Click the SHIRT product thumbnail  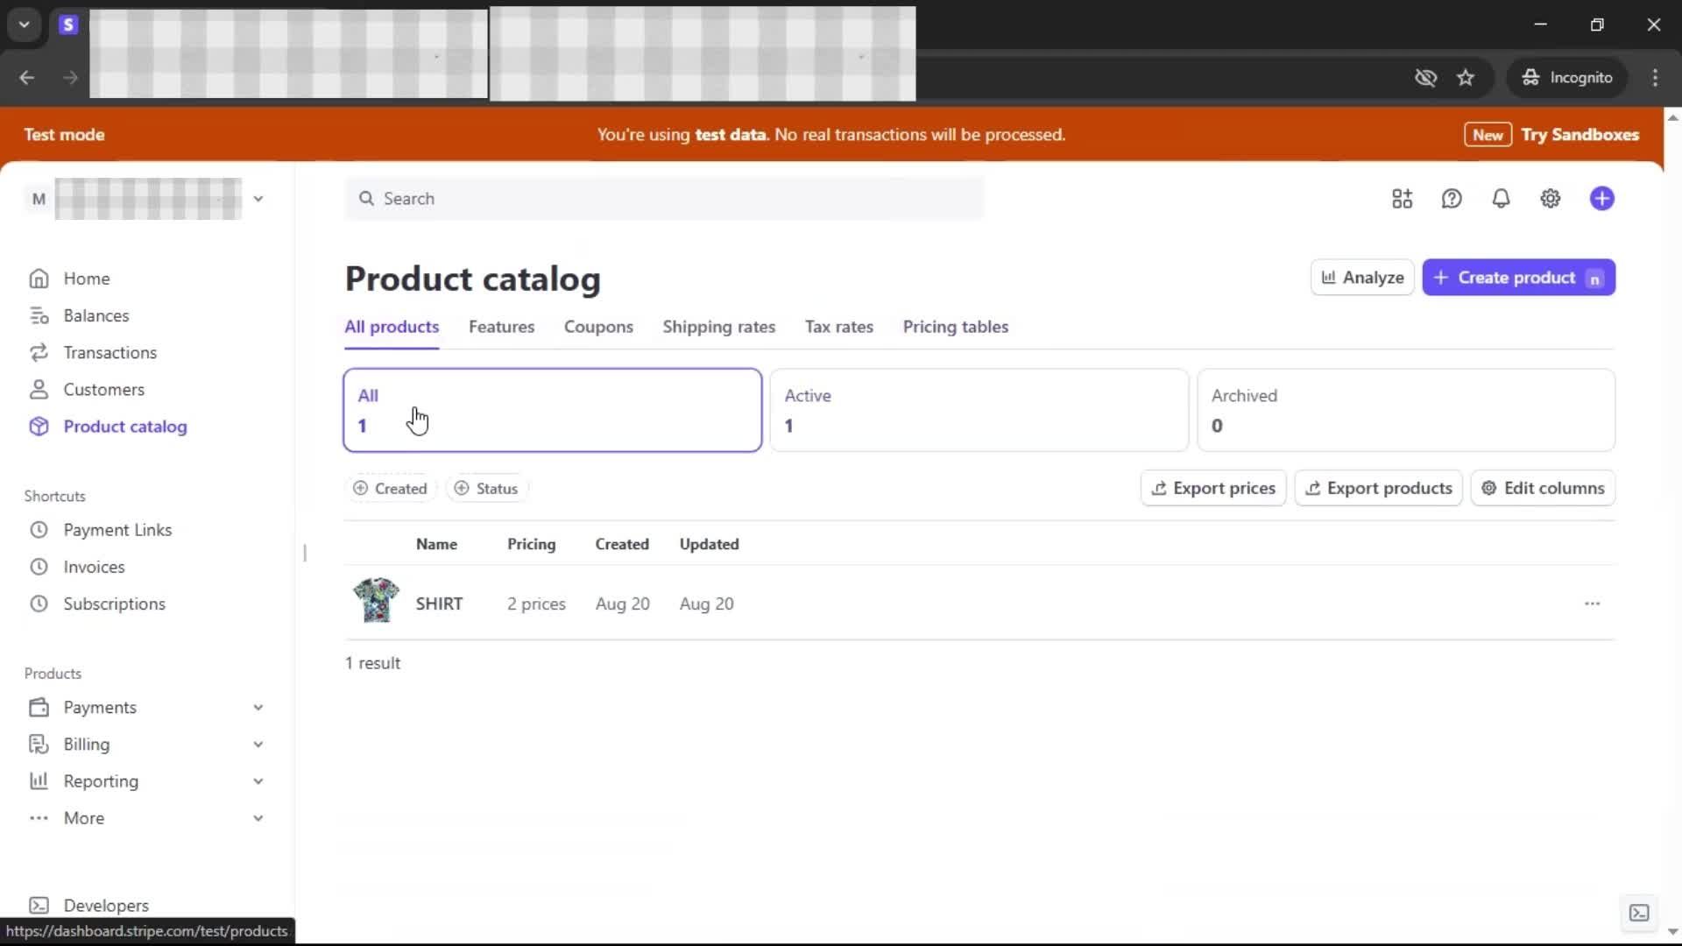tap(377, 601)
